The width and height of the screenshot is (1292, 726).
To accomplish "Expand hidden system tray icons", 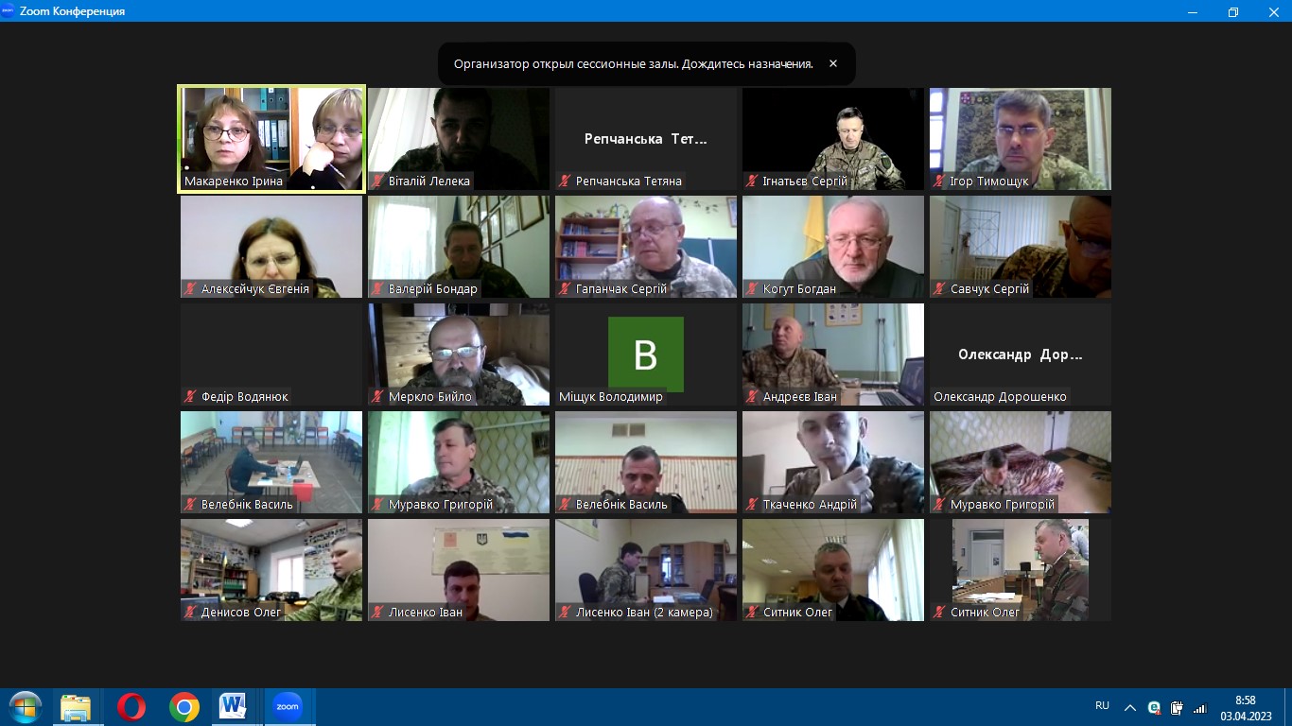I will 1129,707.
